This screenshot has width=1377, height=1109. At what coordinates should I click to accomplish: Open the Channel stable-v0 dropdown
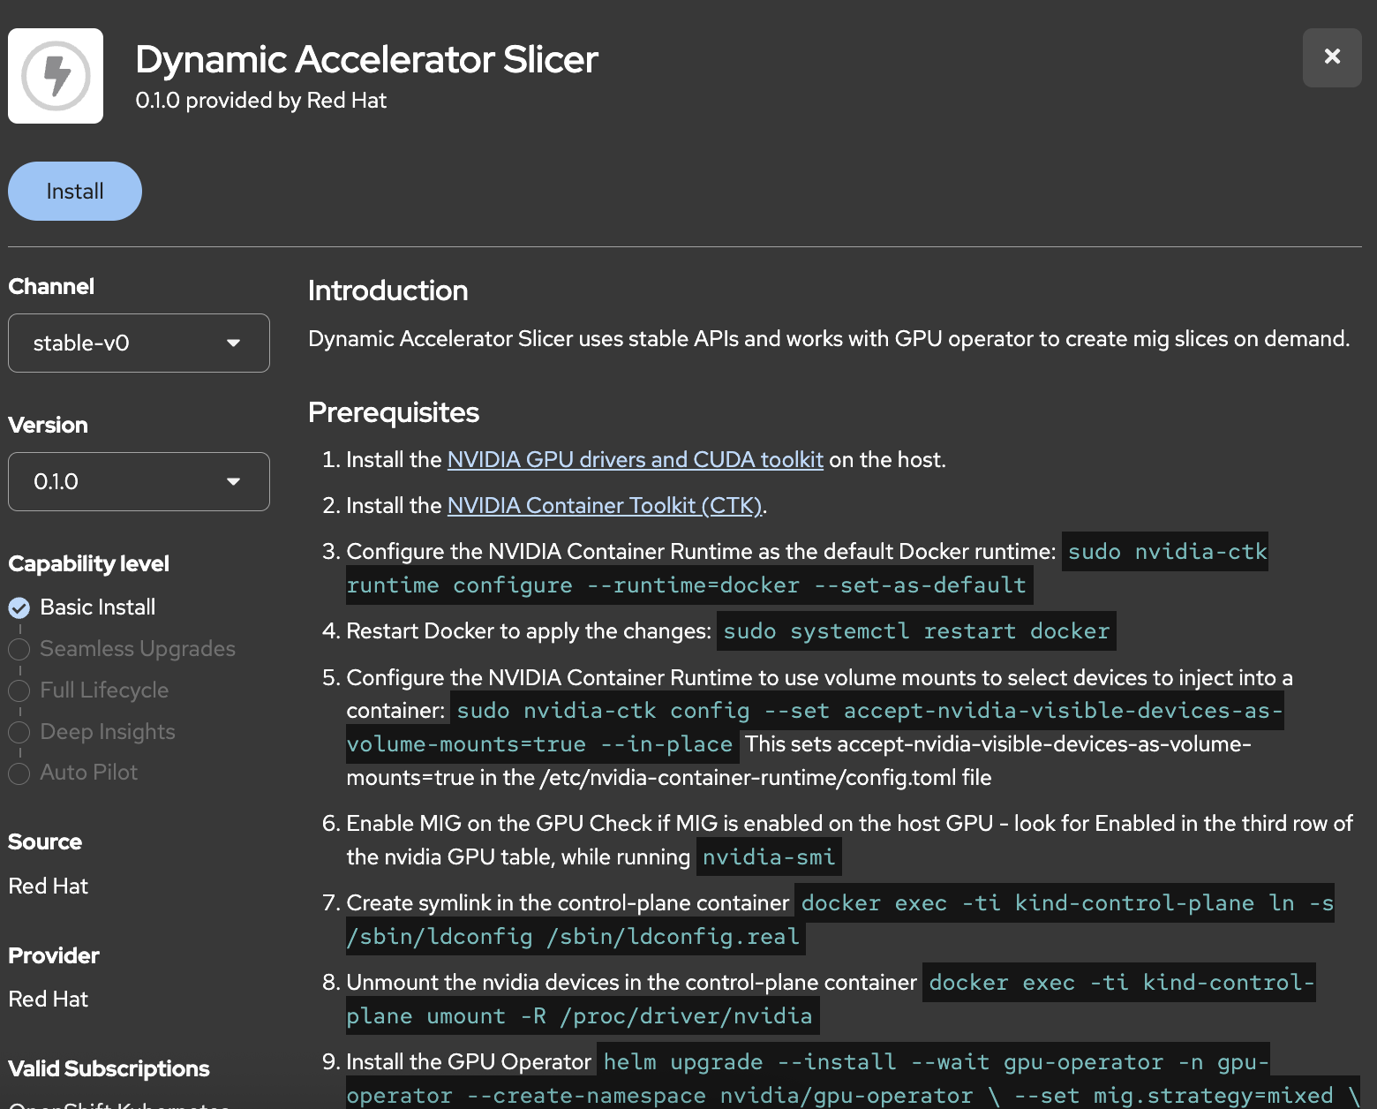coord(139,343)
